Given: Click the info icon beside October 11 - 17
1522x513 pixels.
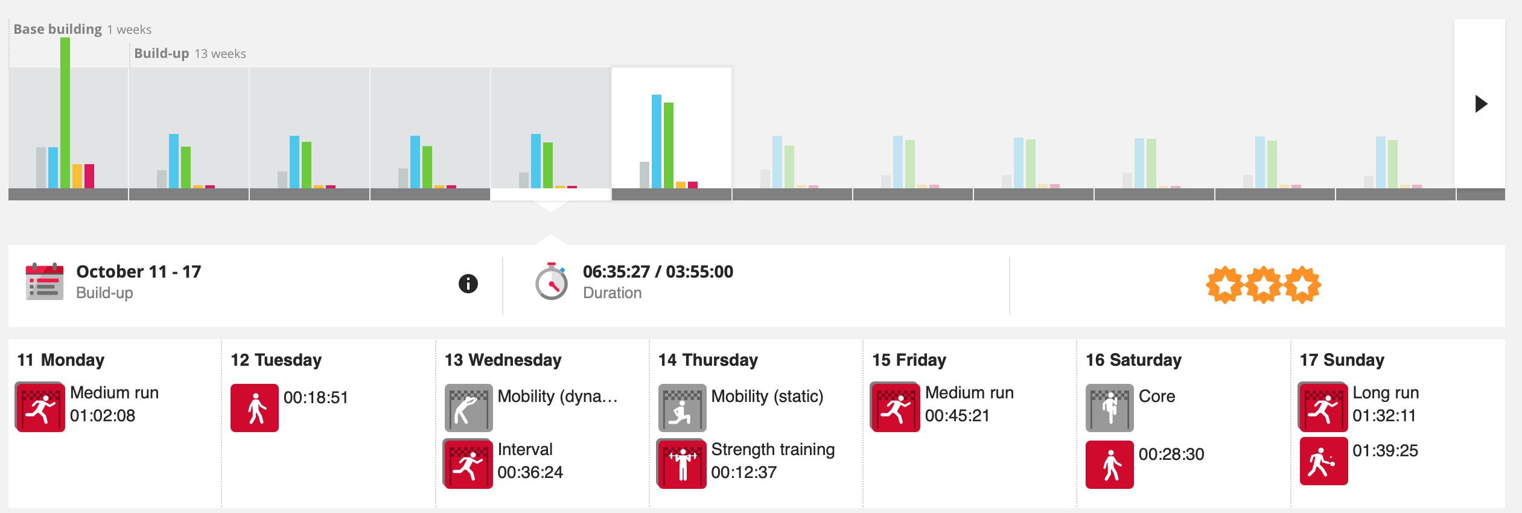Looking at the screenshot, I should (x=468, y=284).
